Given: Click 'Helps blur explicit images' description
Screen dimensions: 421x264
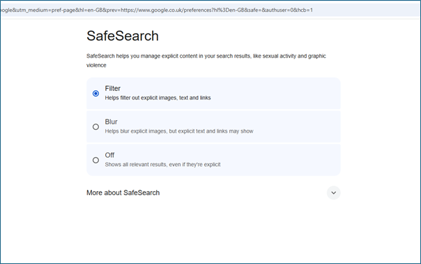Looking at the screenshot, I should click(x=179, y=131).
